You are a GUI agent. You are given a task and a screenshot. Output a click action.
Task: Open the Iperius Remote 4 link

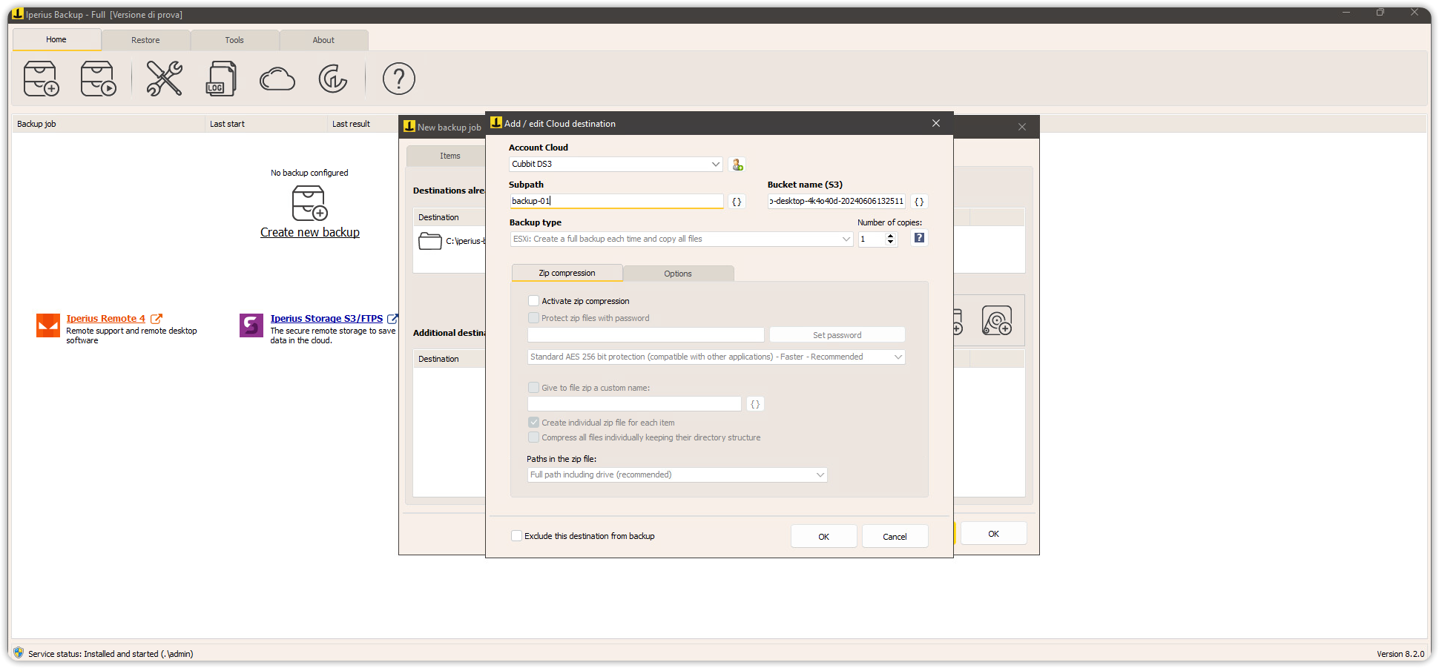(106, 319)
